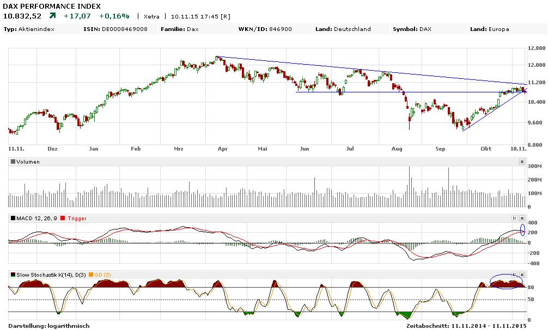The height and width of the screenshot is (330, 548).
Task: Maximize the MACD indicator panel
Action: point(514,218)
